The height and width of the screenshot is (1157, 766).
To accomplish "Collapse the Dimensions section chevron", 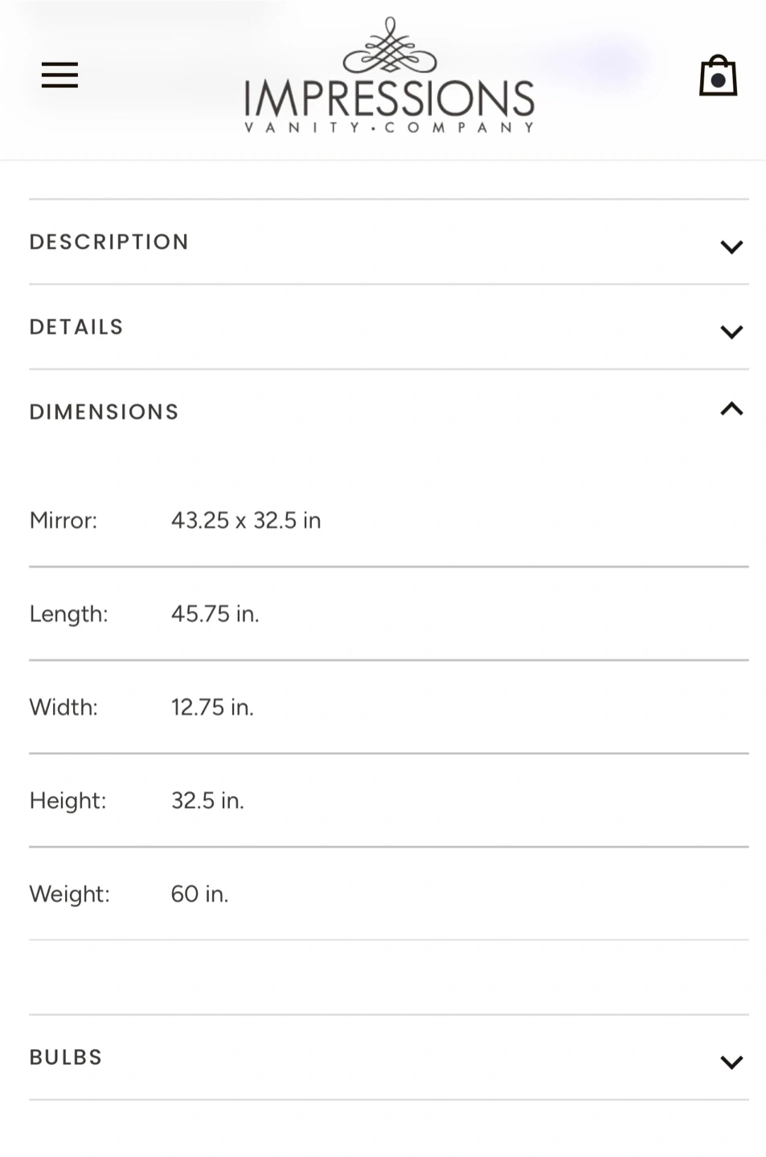I will click(731, 410).
